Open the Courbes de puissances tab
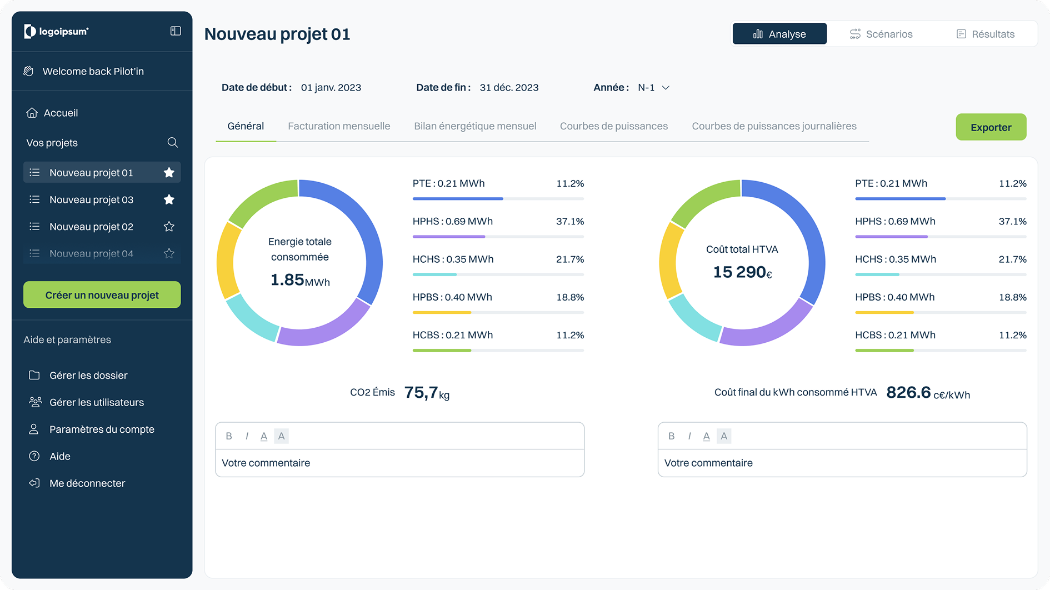Screen dimensions: 1050x590 pyautogui.click(x=614, y=126)
